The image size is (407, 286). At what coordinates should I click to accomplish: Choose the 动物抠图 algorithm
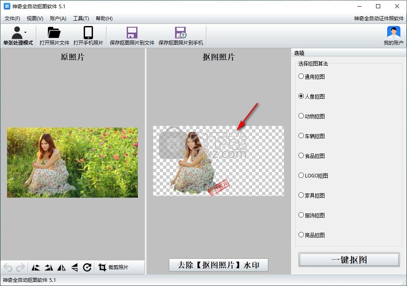pos(301,116)
